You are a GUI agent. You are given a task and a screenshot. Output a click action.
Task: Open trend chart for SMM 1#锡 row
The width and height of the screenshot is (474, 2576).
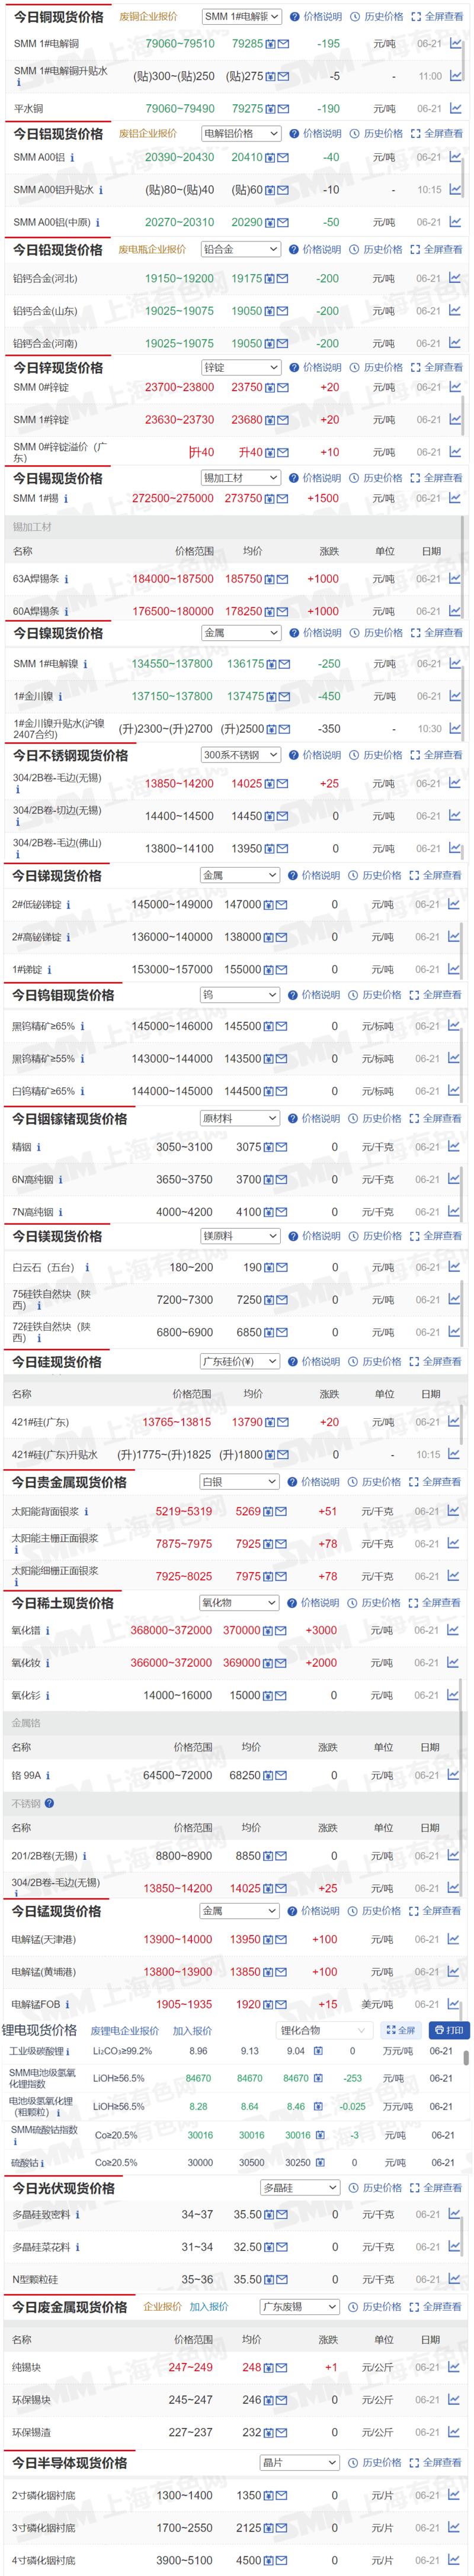454,498
